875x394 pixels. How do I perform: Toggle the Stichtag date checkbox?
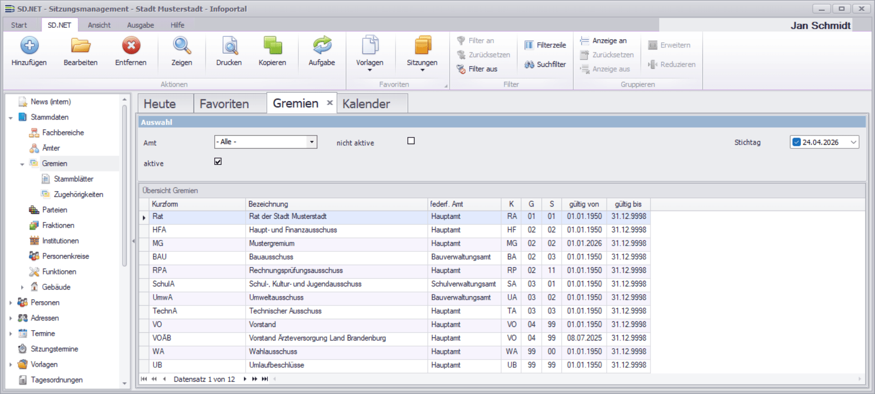(x=797, y=142)
